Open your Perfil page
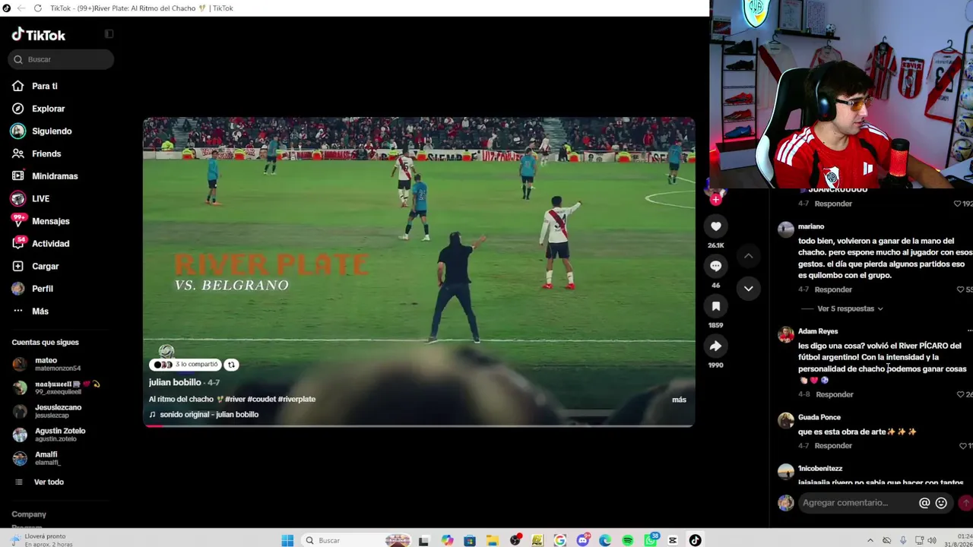 point(43,289)
